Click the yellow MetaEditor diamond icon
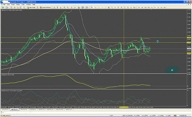 (37, 7)
